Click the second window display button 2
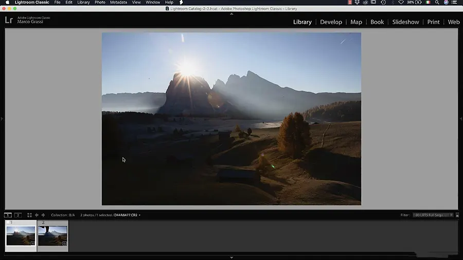Image resolution: width=463 pixels, height=260 pixels. point(17,215)
